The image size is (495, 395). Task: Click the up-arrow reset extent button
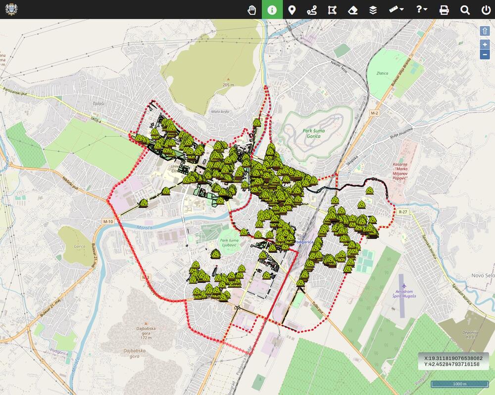coord(485,31)
